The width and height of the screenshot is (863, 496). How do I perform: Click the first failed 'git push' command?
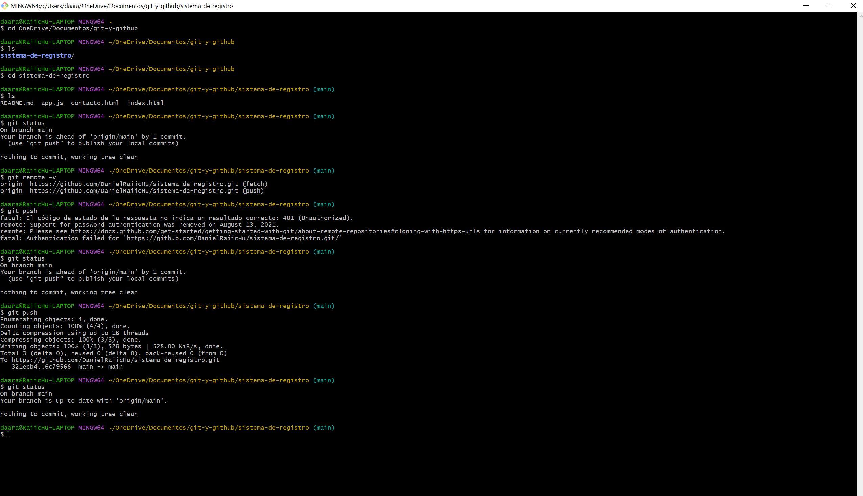click(22, 211)
